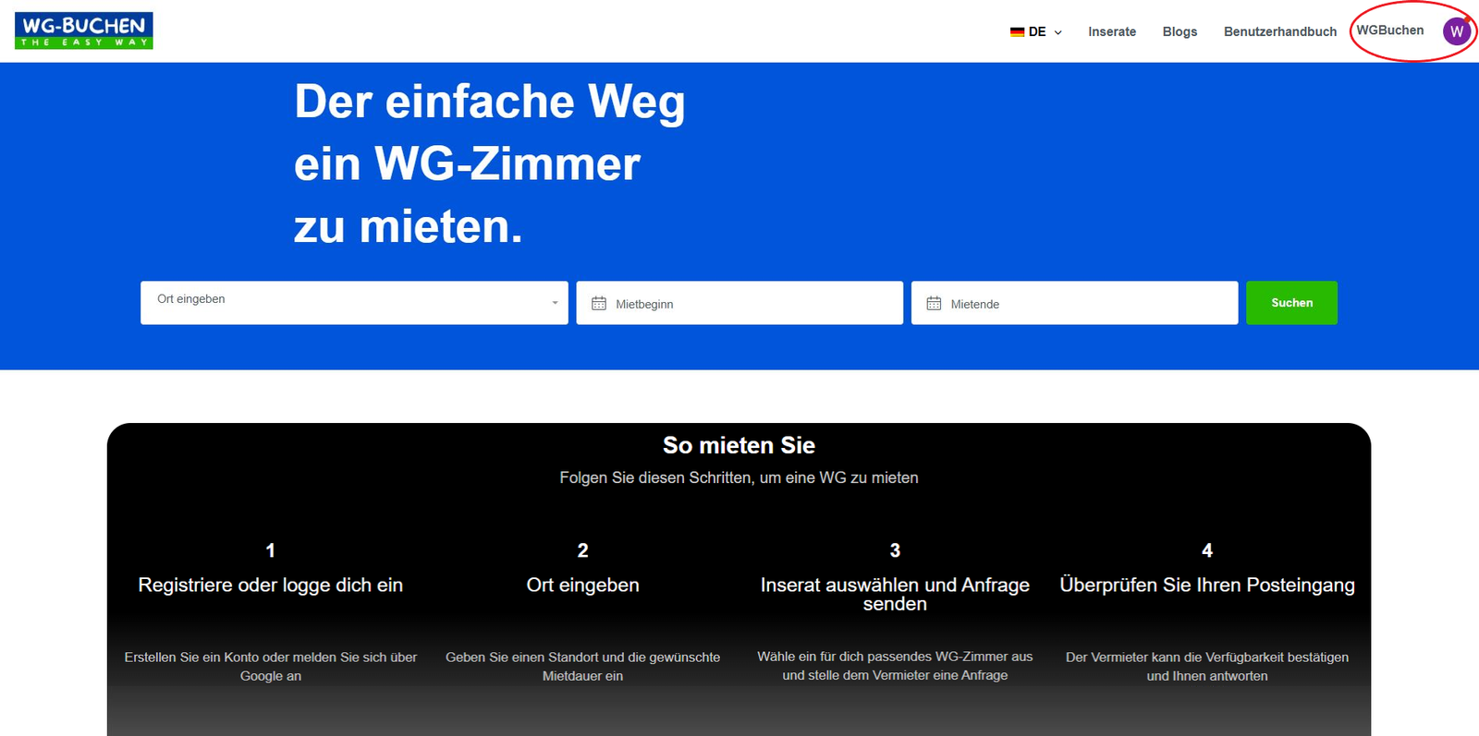Click the German flag icon

pyautogui.click(x=1017, y=31)
